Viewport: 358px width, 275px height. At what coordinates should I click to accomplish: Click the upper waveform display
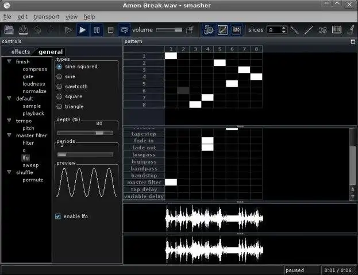tap(238, 218)
